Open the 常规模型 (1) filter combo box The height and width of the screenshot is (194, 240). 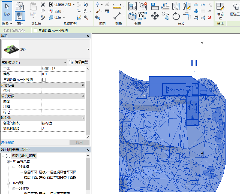pos(34,62)
